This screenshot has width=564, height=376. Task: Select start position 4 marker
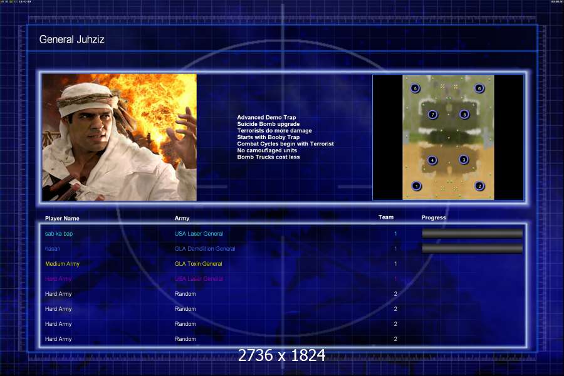432,160
